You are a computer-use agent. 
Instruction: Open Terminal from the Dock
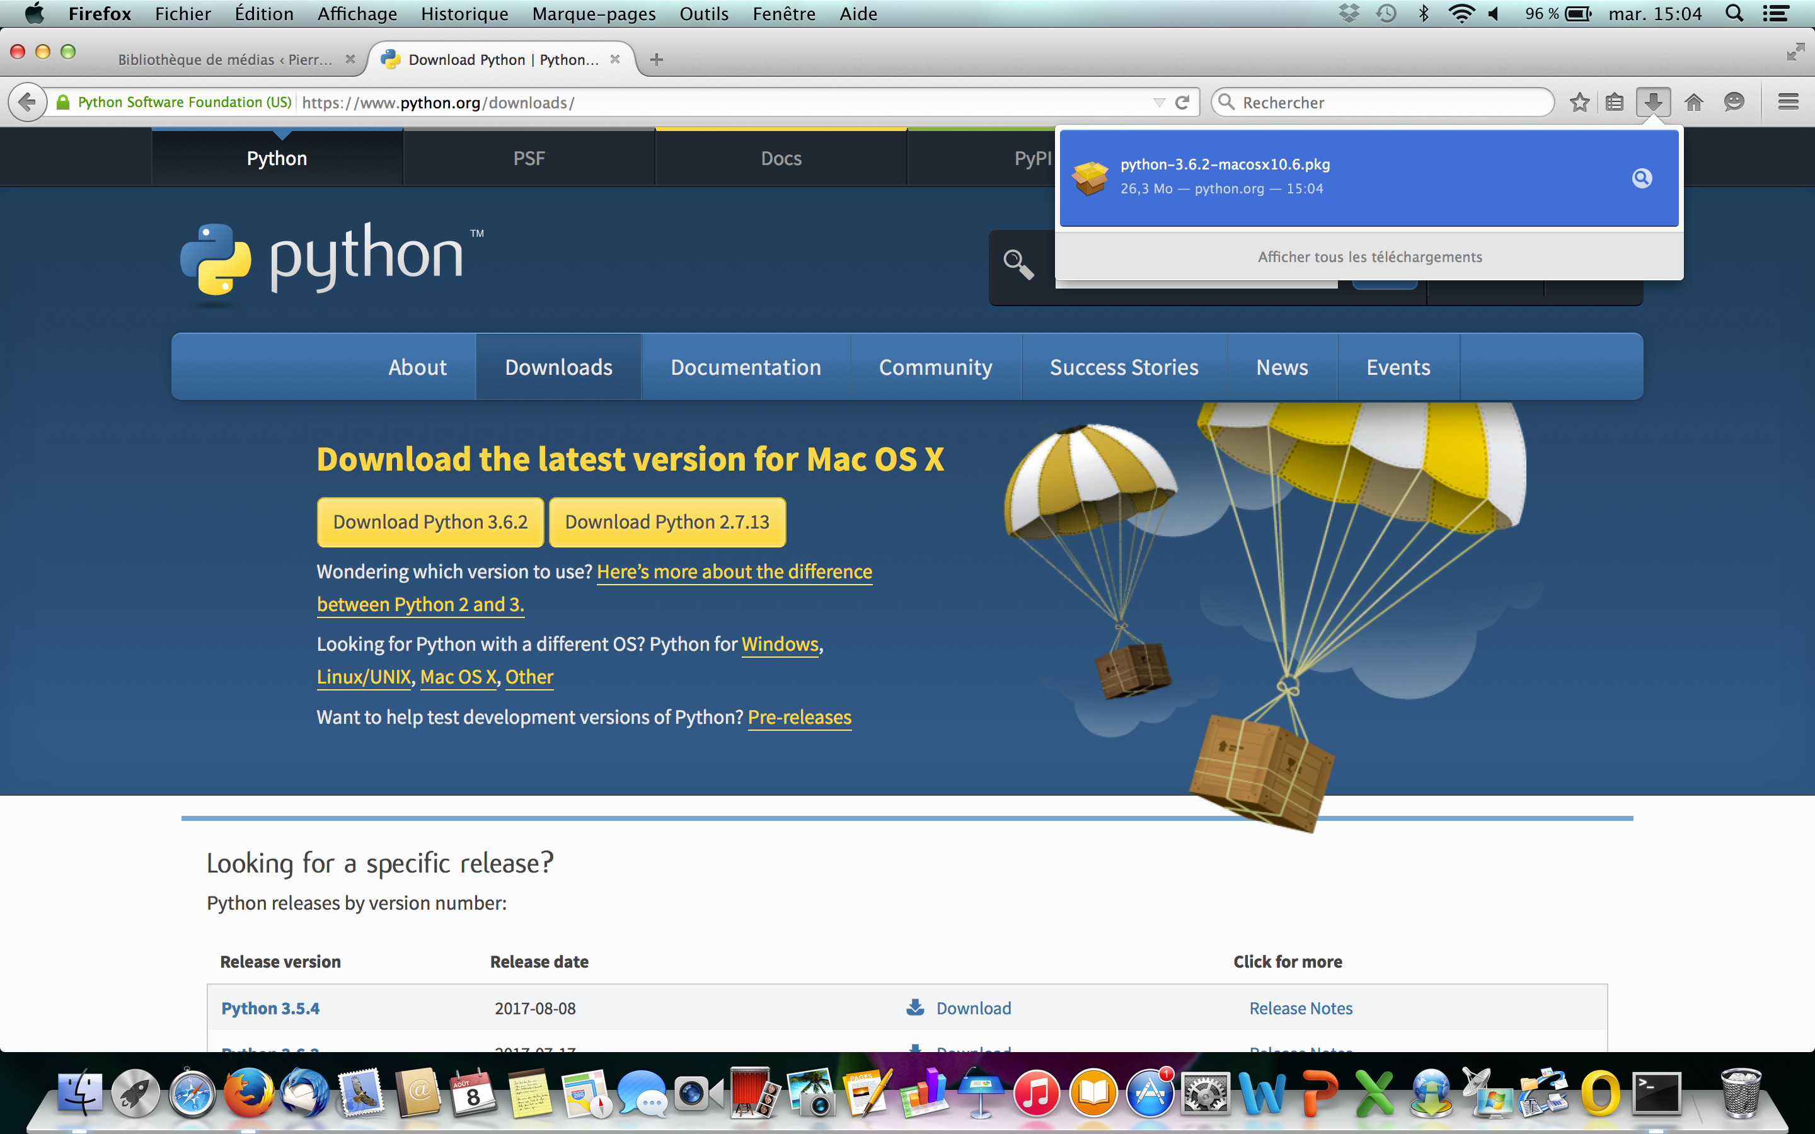pyautogui.click(x=1657, y=1093)
